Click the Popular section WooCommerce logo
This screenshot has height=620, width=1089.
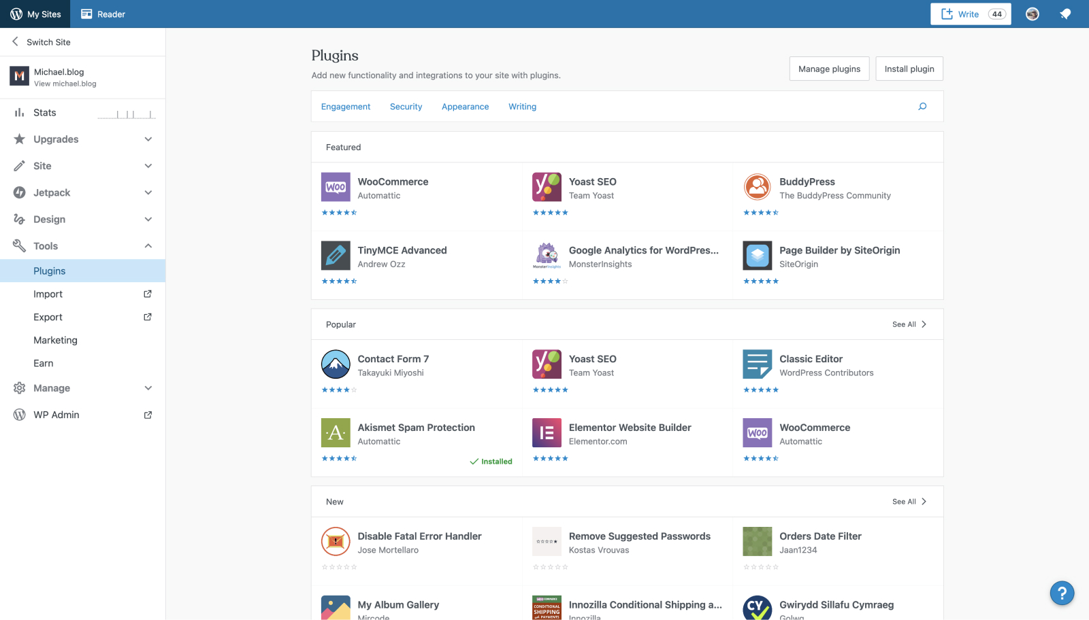point(758,433)
